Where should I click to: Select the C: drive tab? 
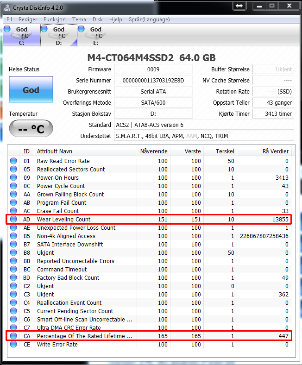[22, 35]
